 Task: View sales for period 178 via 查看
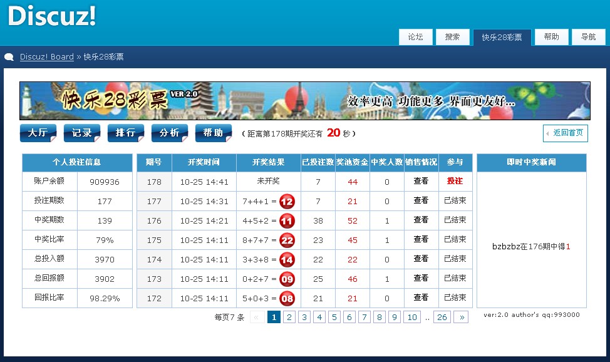click(x=421, y=181)
